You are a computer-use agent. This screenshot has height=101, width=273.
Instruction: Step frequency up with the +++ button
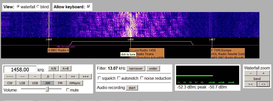pyautogui.click(x=86, y=76)
